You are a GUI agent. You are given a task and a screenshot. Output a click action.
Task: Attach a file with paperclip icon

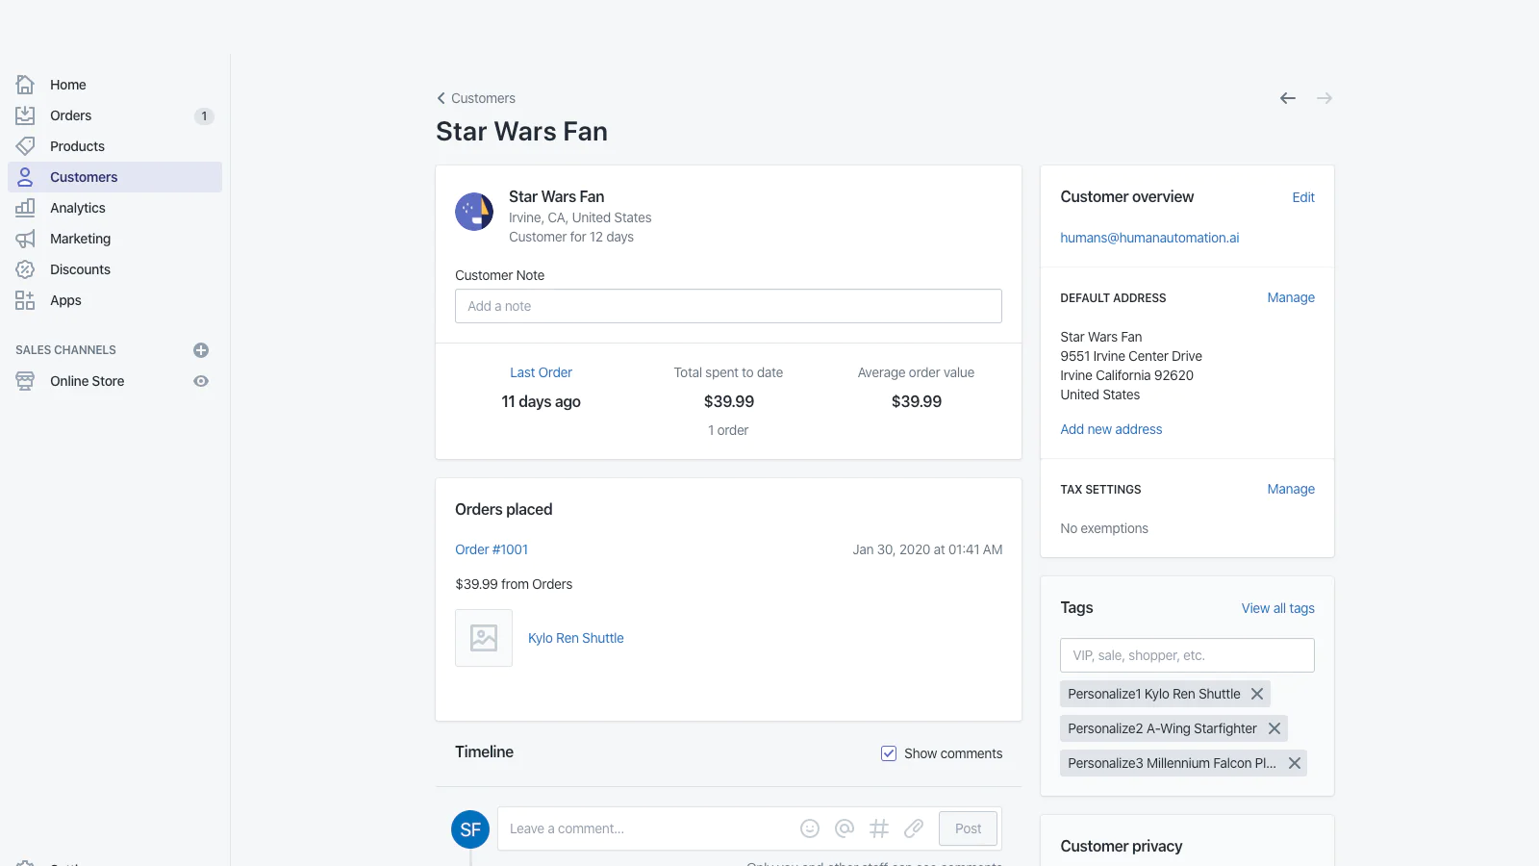pyautogui.click(x=914, y=828)
